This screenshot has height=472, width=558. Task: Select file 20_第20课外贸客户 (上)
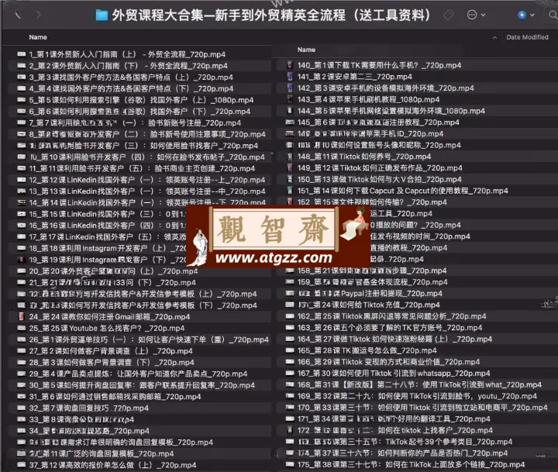113,271
